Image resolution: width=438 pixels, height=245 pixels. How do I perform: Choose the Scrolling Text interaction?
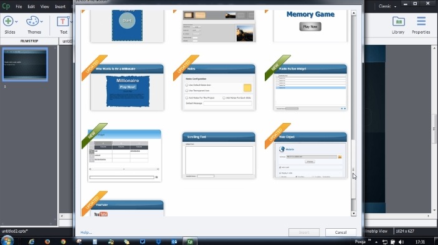219,155
